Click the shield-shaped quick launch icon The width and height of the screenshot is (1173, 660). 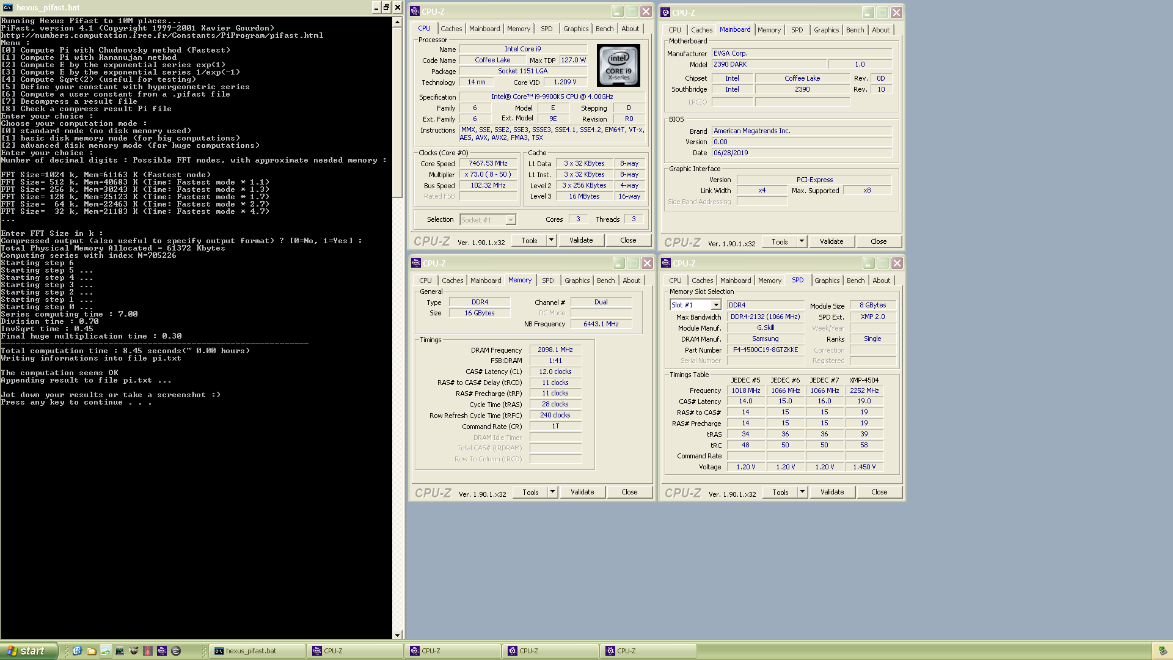click(134, 651)
